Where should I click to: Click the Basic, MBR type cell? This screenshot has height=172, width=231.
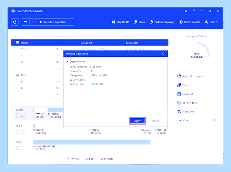(132, 43)
